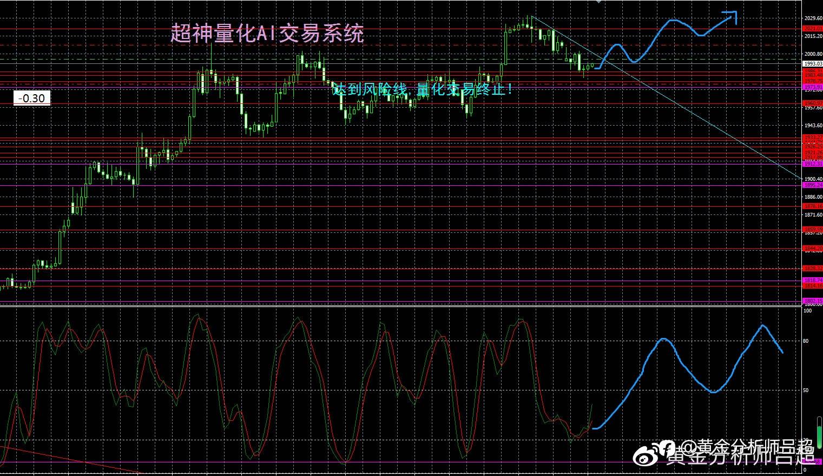Select the magenta 1973.91 level label

tap(813, 87)
